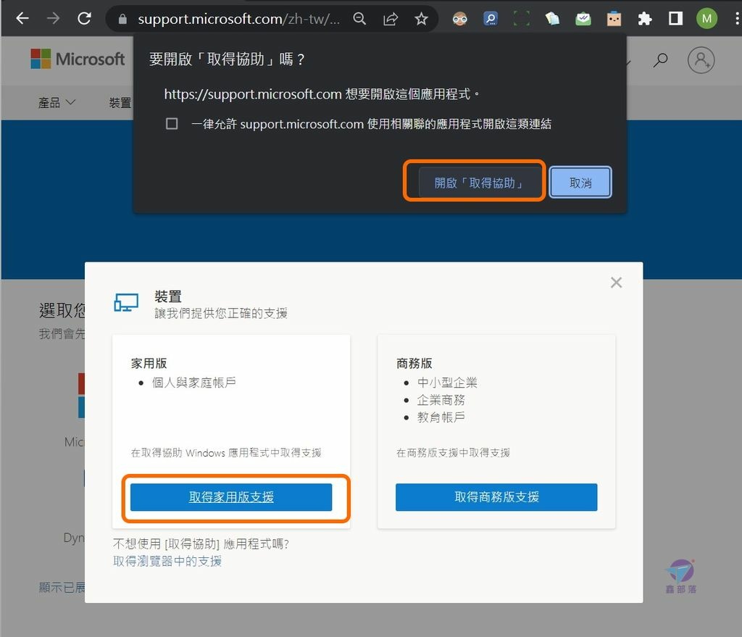Image resolution: width=742 pixels, height=637 pixels.
Task: Click 在取得協助 Windows 應用程式中取得支援 text
Action: [x=226, y=453]
